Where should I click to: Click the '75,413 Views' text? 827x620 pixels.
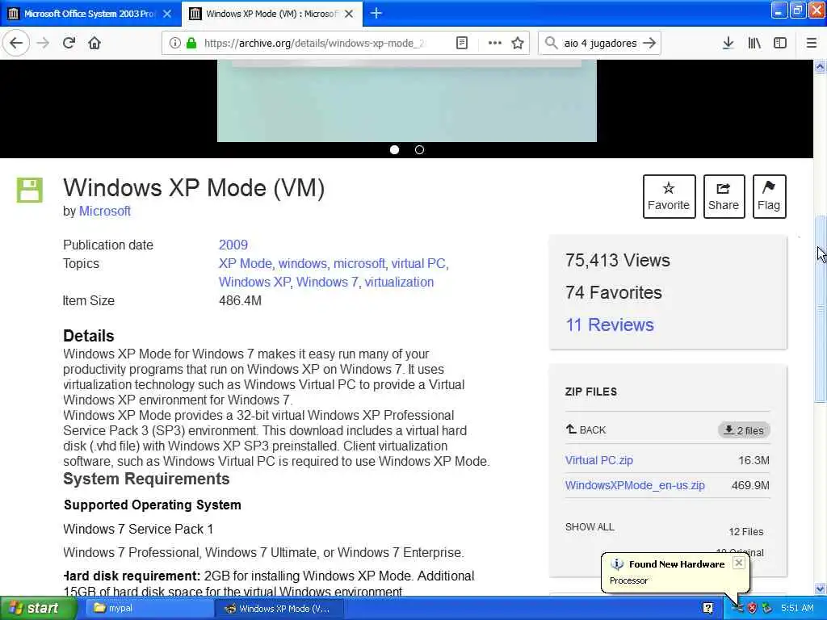click(618, 260)
